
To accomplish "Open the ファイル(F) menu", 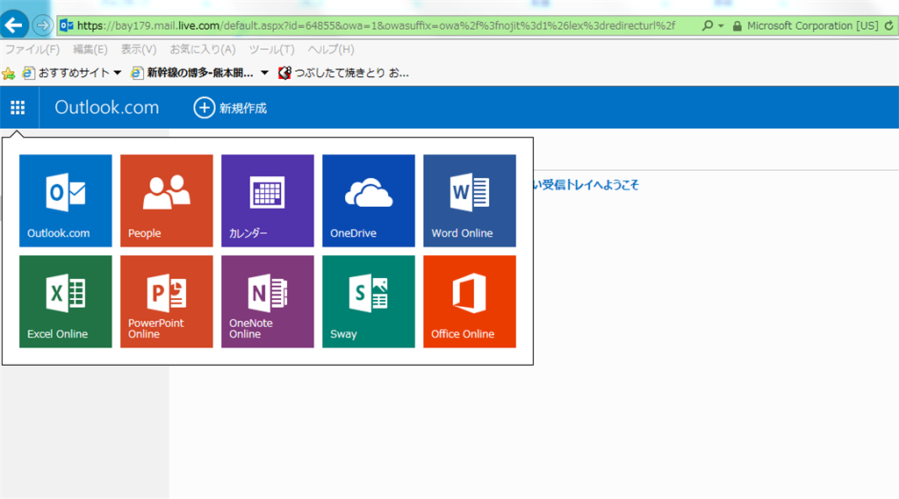I will [x=32, y=49].
